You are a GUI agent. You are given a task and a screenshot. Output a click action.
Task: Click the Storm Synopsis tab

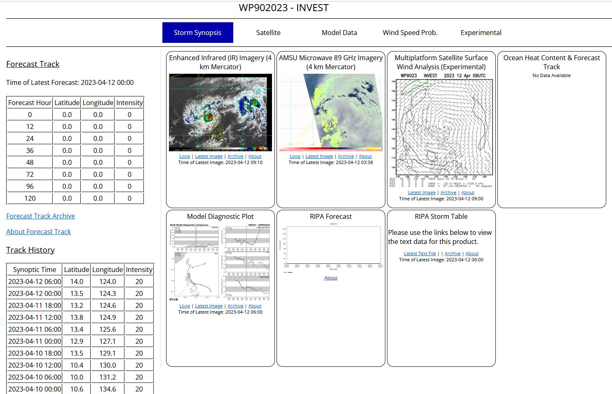pos(197,33)
